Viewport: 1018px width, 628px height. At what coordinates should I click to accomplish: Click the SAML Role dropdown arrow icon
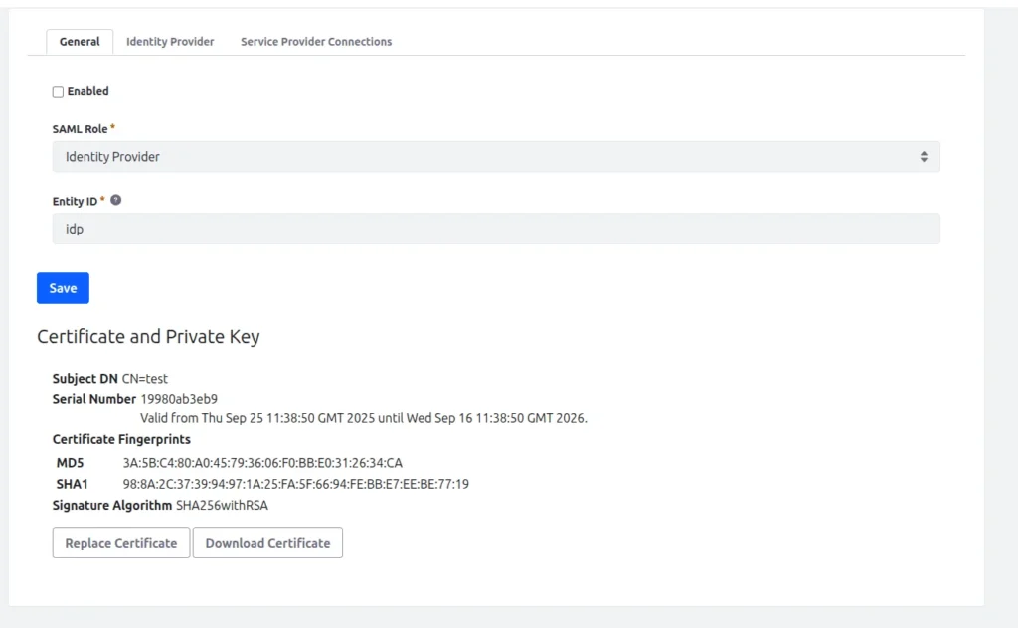coord(924,157)
